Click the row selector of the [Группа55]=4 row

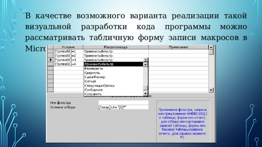click(x=50, y=64)
